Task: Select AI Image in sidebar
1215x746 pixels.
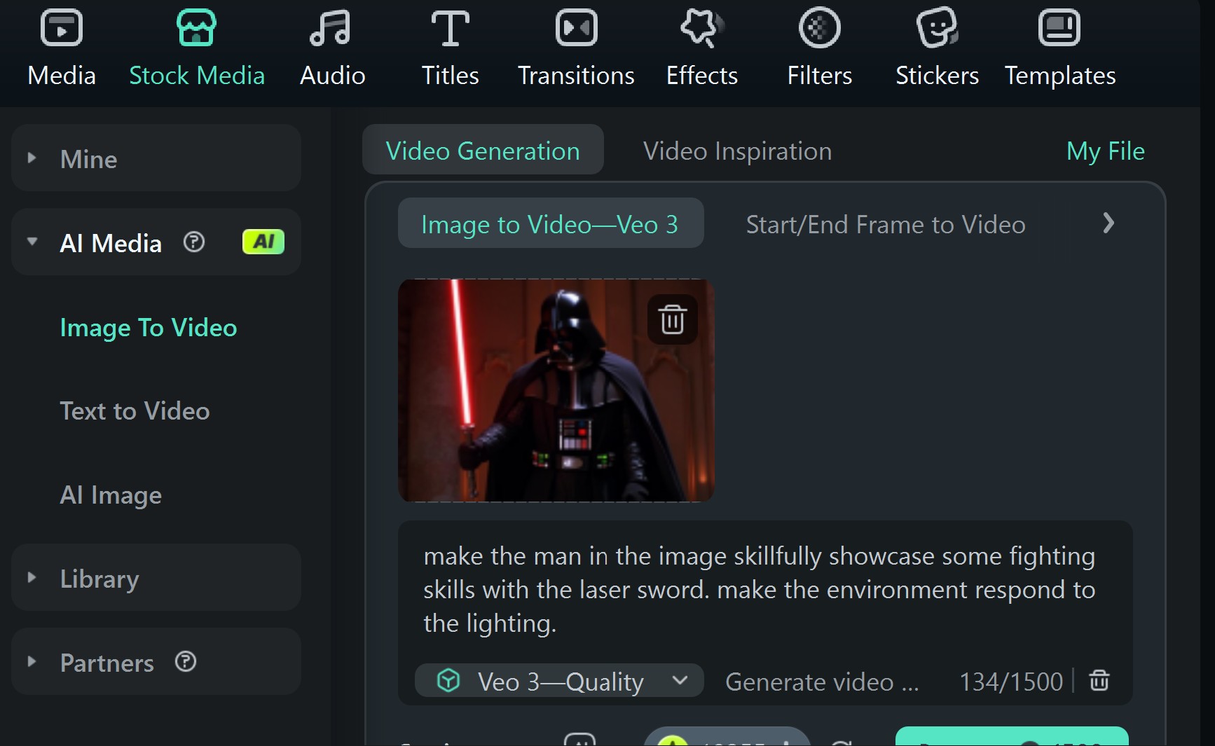Action: [111, 495]
